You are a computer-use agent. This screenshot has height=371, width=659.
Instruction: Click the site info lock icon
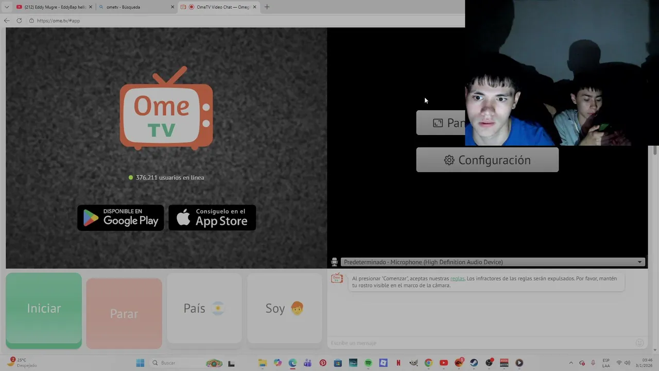(x=31, y=21)
